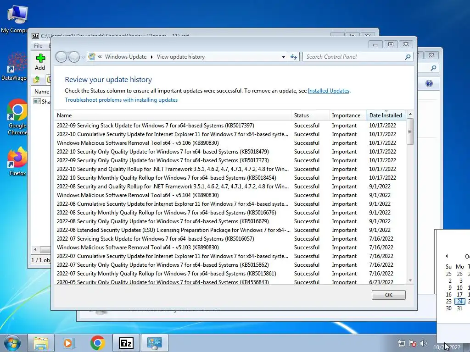Click the Action Center flag tray icon
Viewport: 470px width, 352px height.
(413, 343)
